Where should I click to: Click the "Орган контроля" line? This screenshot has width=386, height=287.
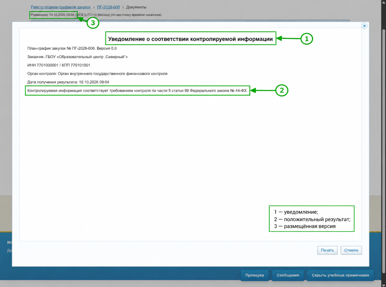tap(97, 74)
